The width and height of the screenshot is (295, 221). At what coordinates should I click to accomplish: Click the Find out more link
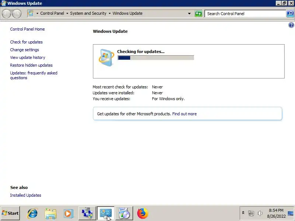pyautogui.click(x=184, y=114)
